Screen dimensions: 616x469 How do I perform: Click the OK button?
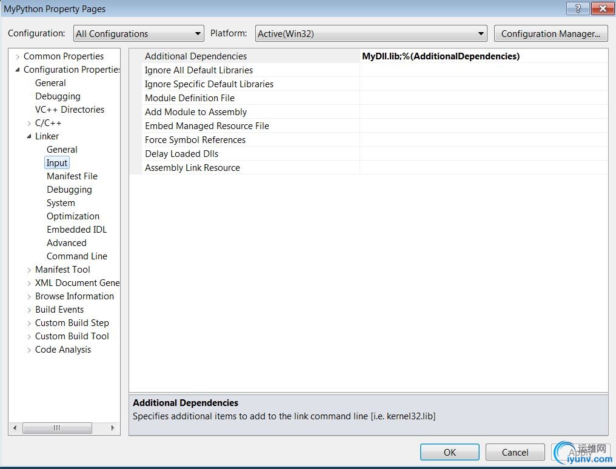[x=449, y=452]
